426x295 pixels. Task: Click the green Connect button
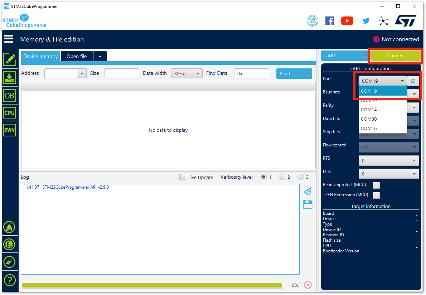point(396,56)
